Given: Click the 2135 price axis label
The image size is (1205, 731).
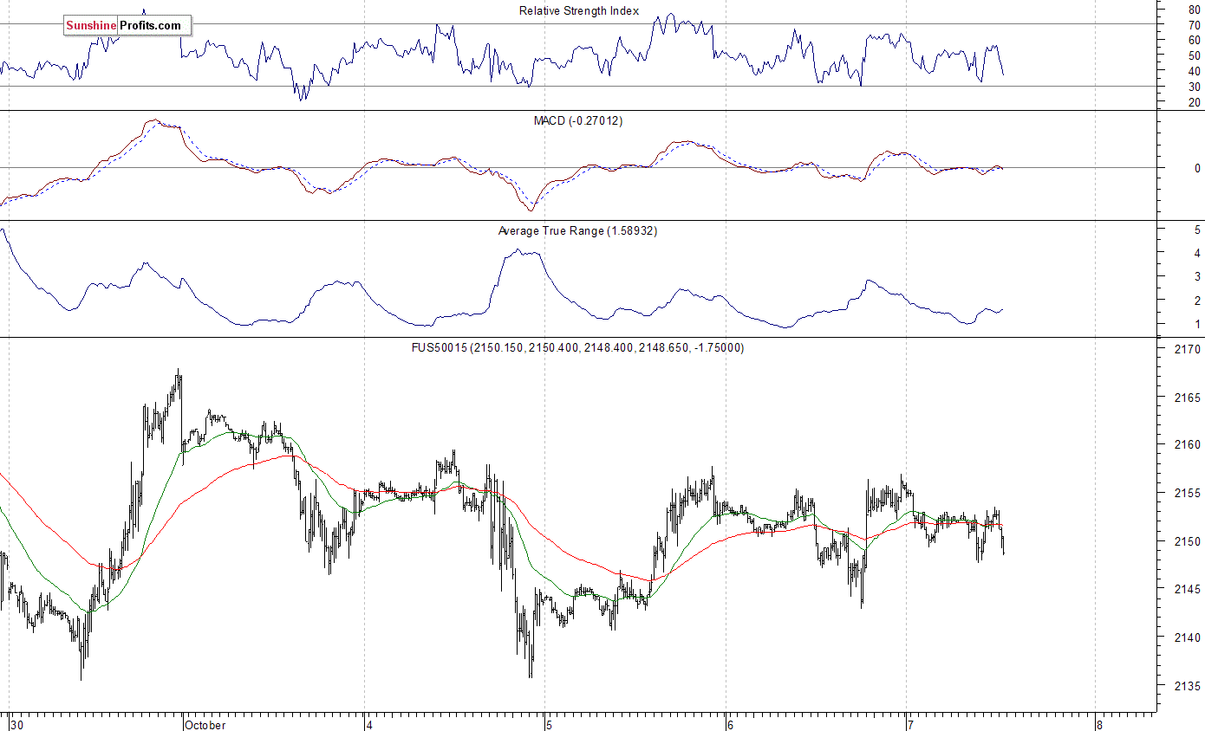Looking at the screenshot, I should [1188, 685].
